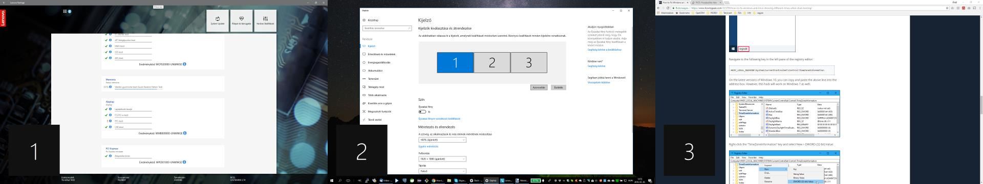Click info icon next to WMB005000-UNWWGE result code
This screenshot has height=184, width=983.
coord(185,133)
